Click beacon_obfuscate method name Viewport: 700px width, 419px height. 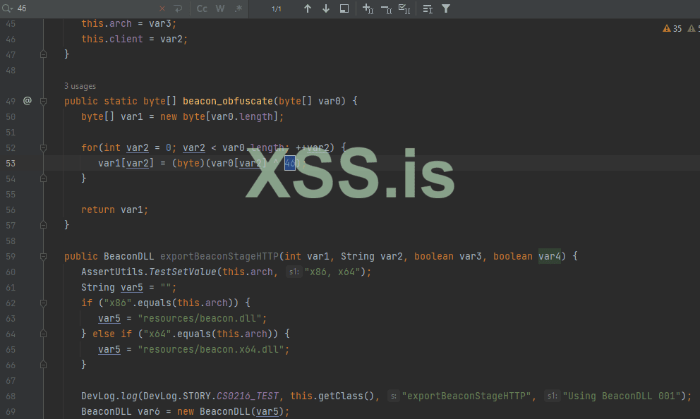(x=228, y=102)
